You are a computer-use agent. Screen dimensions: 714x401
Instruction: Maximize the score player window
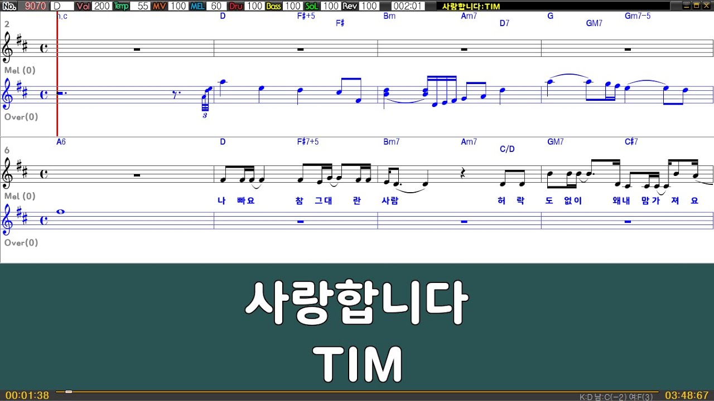[x=696, y=5]
